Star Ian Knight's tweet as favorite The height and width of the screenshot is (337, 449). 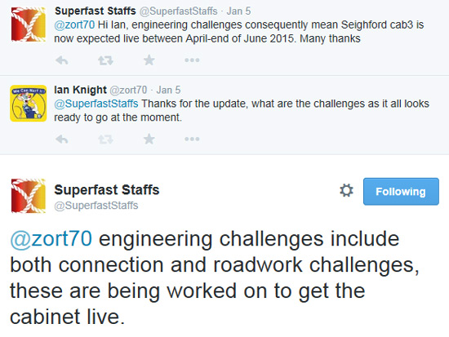tap(149, 140)
